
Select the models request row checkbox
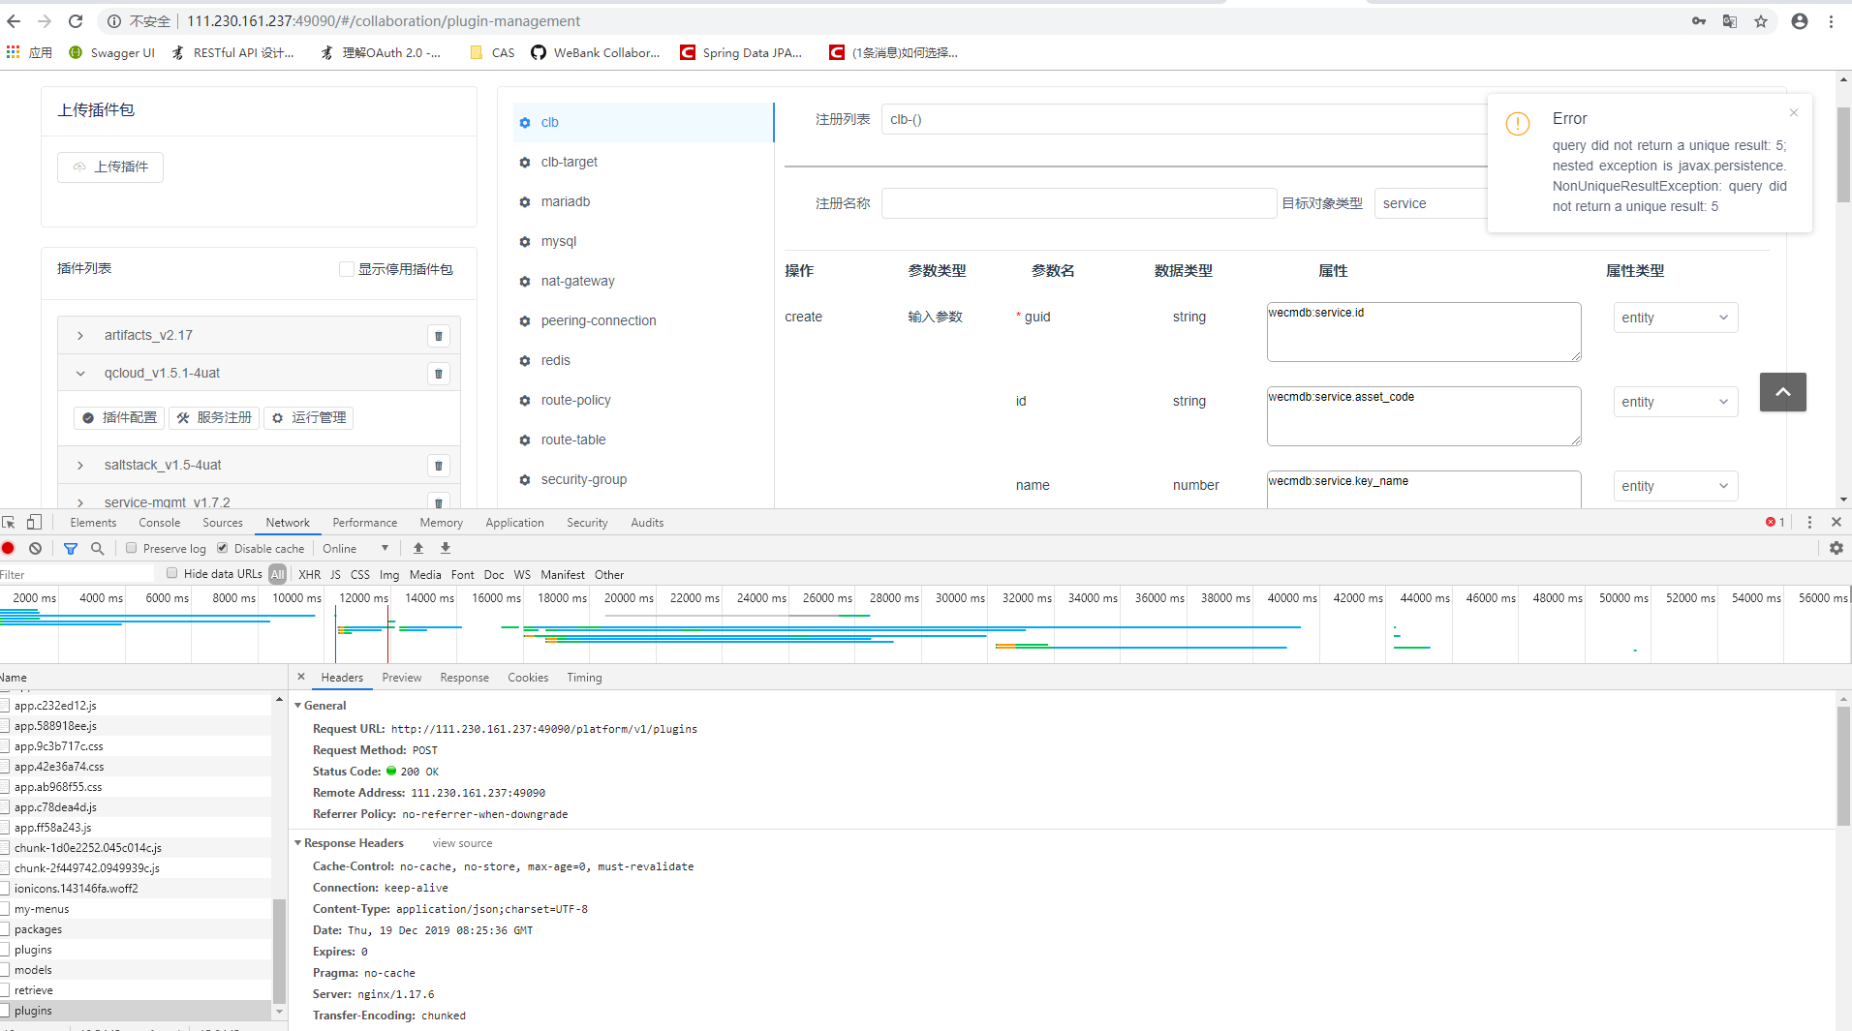coord(5,970)
